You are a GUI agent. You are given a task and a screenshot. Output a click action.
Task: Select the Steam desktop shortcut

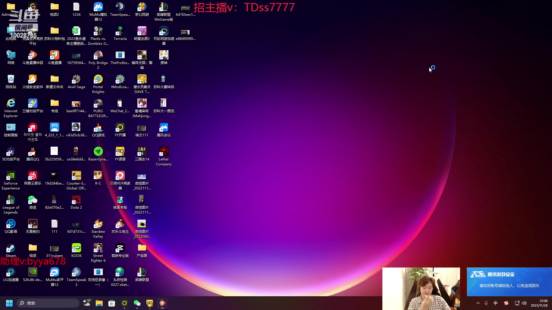11,250
